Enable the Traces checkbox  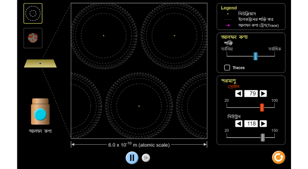coord(227,68)
